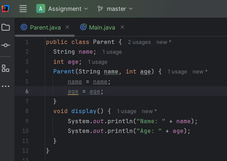
Task: Close the Main.java tab
Action: pos(122,27)
